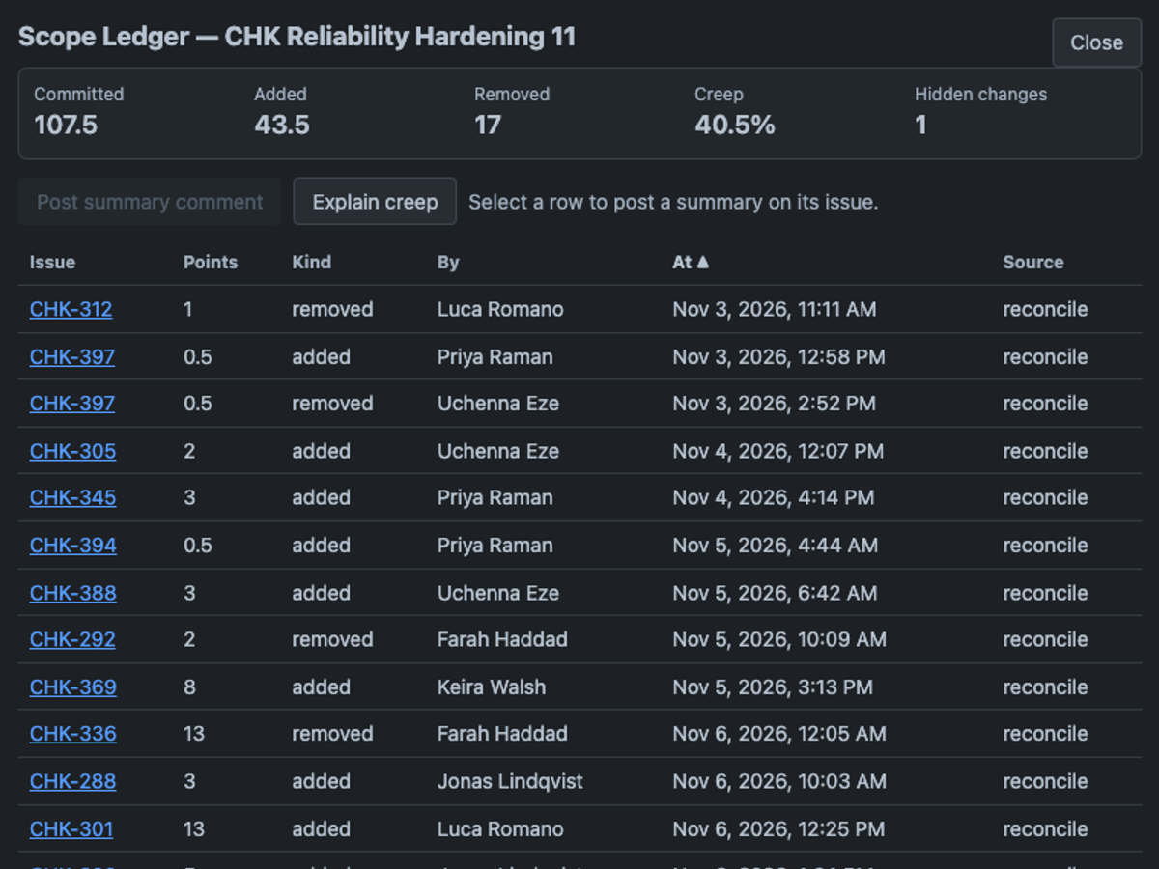Open issue link CHK-288
1159x869 pixels.
72,781
